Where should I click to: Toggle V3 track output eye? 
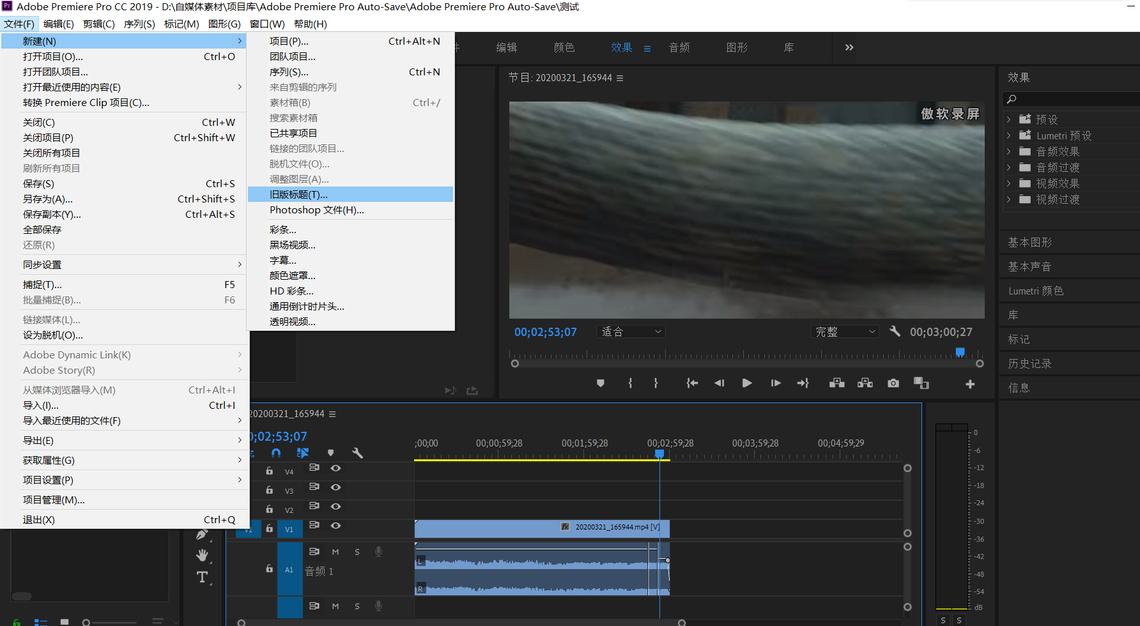335,487
